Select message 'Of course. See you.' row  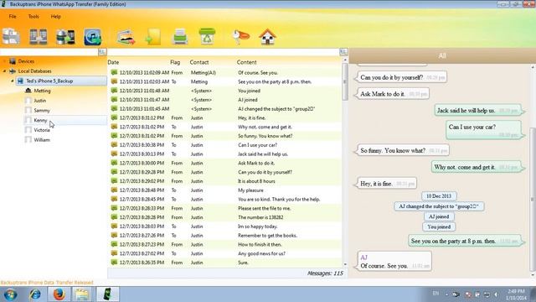click(x=224, y=73)
